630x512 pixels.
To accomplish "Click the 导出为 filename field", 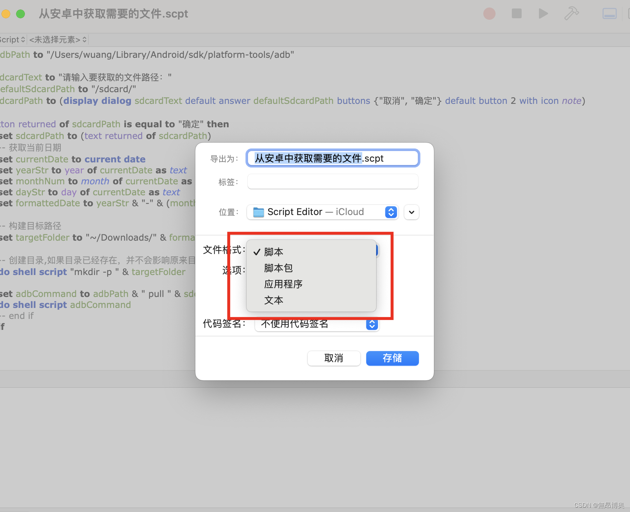I will (333, 158).
